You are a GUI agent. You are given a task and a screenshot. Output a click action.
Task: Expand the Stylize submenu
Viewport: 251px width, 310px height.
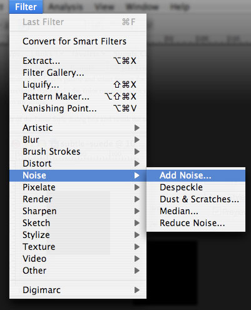(x=78, y=235)
